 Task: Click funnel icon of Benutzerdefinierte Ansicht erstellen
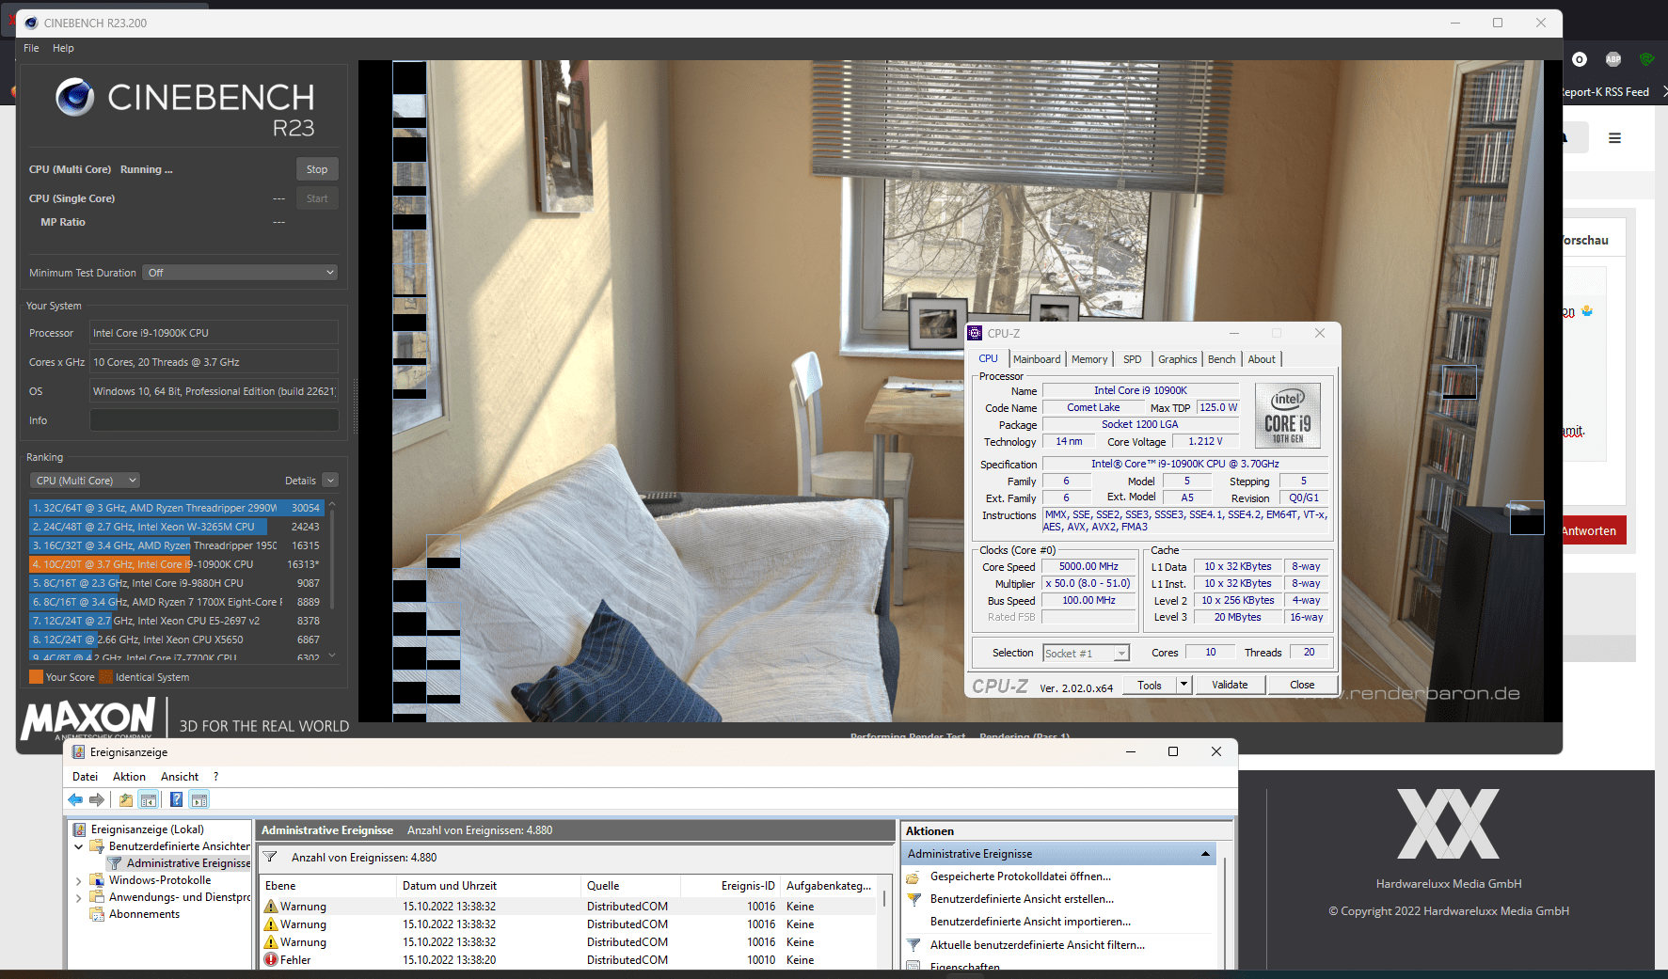[913, 899]
